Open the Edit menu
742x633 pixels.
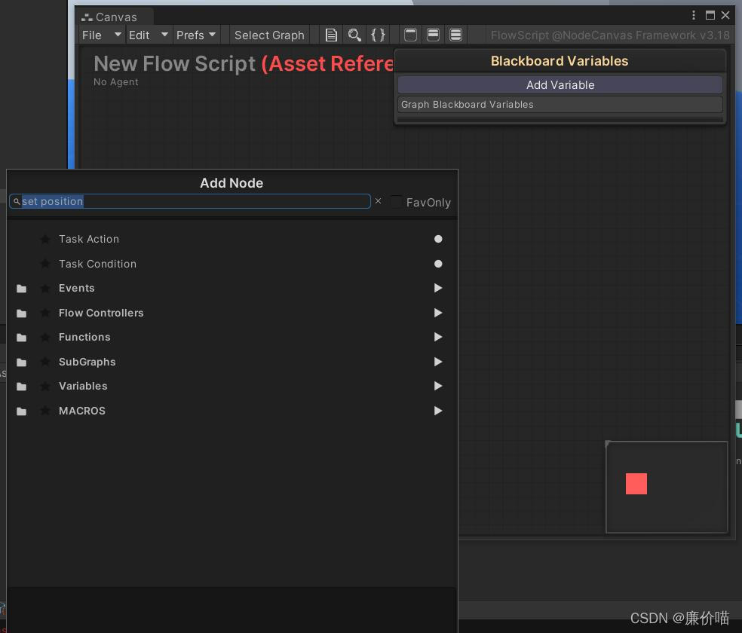(148, 35)
